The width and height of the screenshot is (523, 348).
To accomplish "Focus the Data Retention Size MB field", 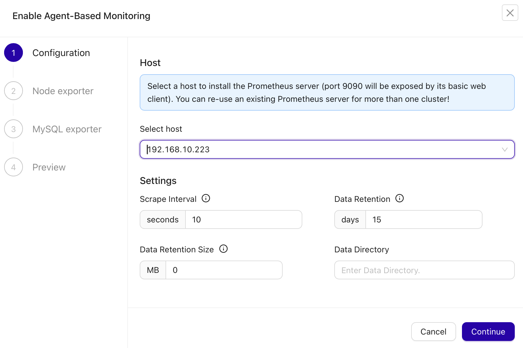I will 224,270.
